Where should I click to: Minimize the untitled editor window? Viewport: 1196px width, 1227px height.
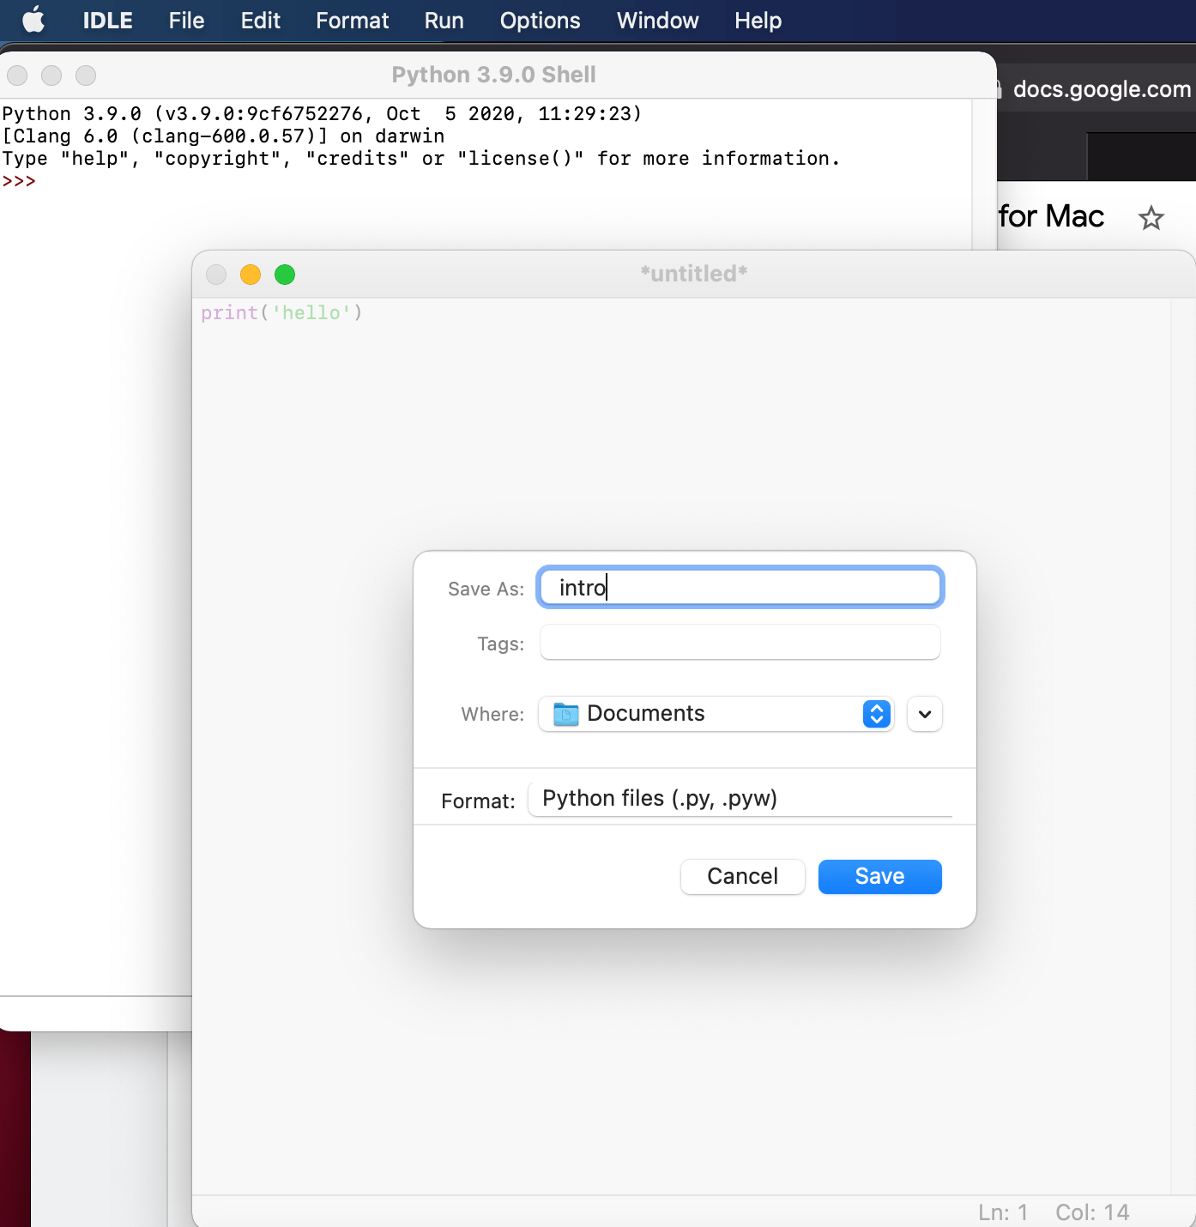pos(251,275)
